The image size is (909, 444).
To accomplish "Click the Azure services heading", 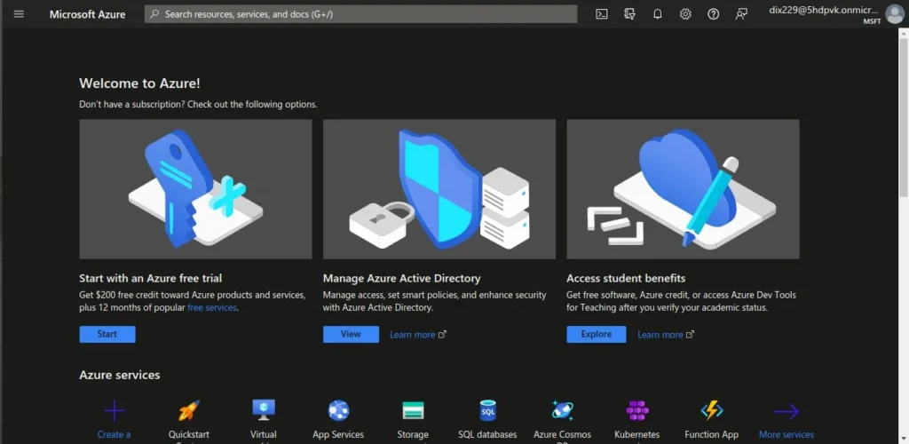I will 120,375.
